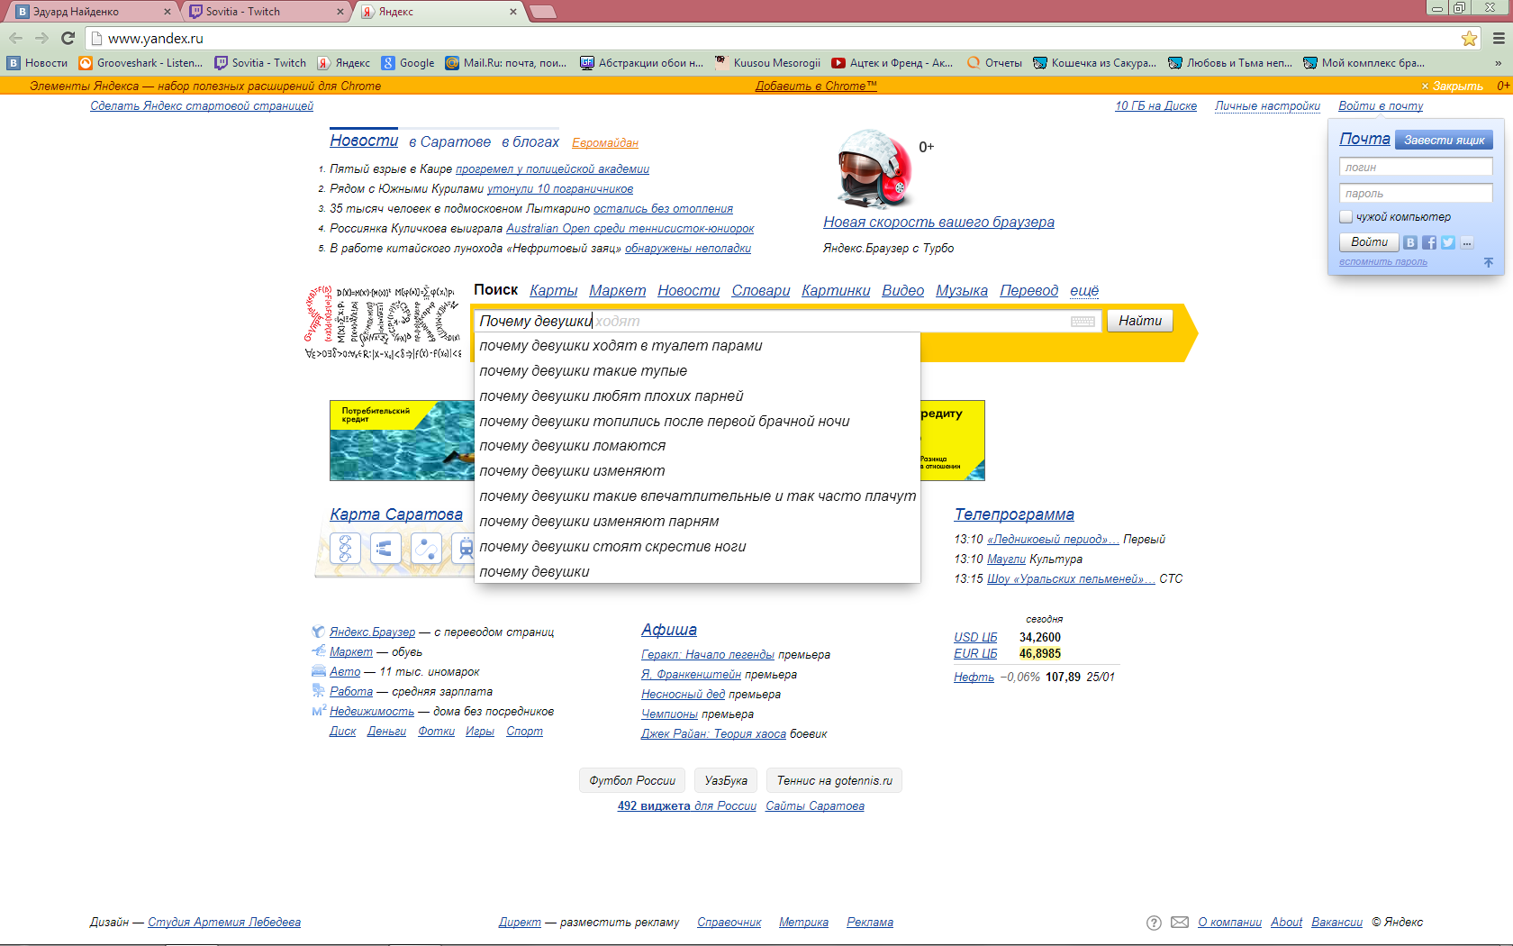Image resolution: width=1513 pixels, height=946 pixels.
Task: Bookmark this page with the star icon
Action: [1469, 38]
